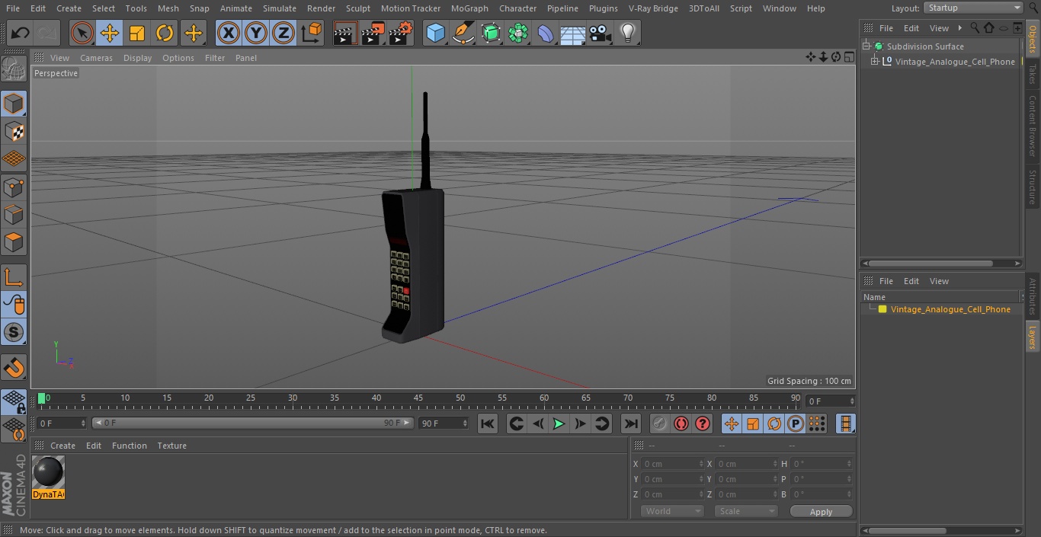
Task: Enable the Axis tool
Action: [14, 277]
